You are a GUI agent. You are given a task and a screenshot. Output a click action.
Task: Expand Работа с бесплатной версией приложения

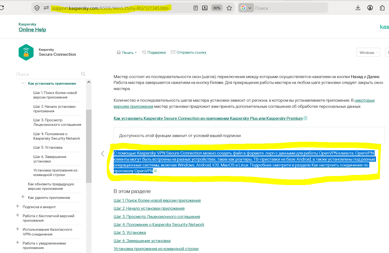[x=18, y=215]
